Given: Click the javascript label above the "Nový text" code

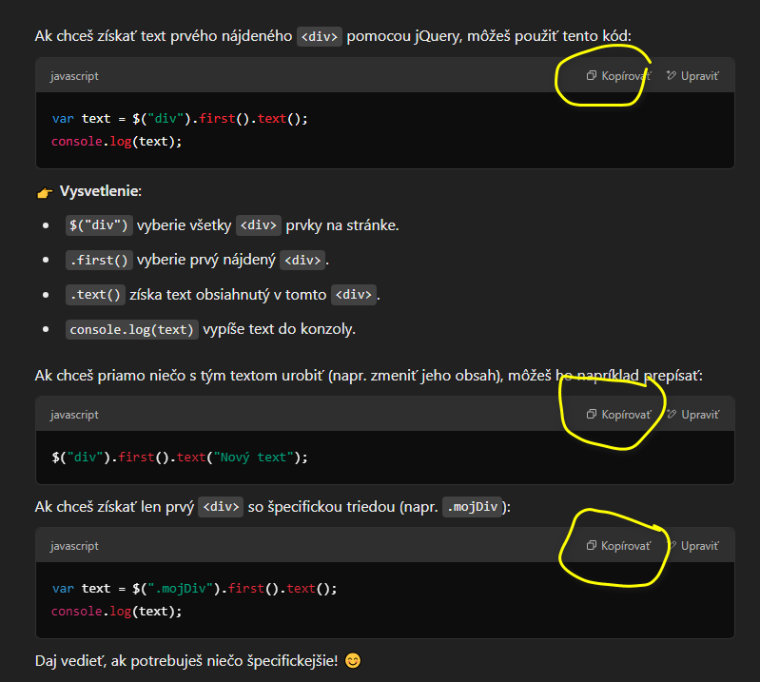Looking at the screenshot, I should click(x=74, y=415).
